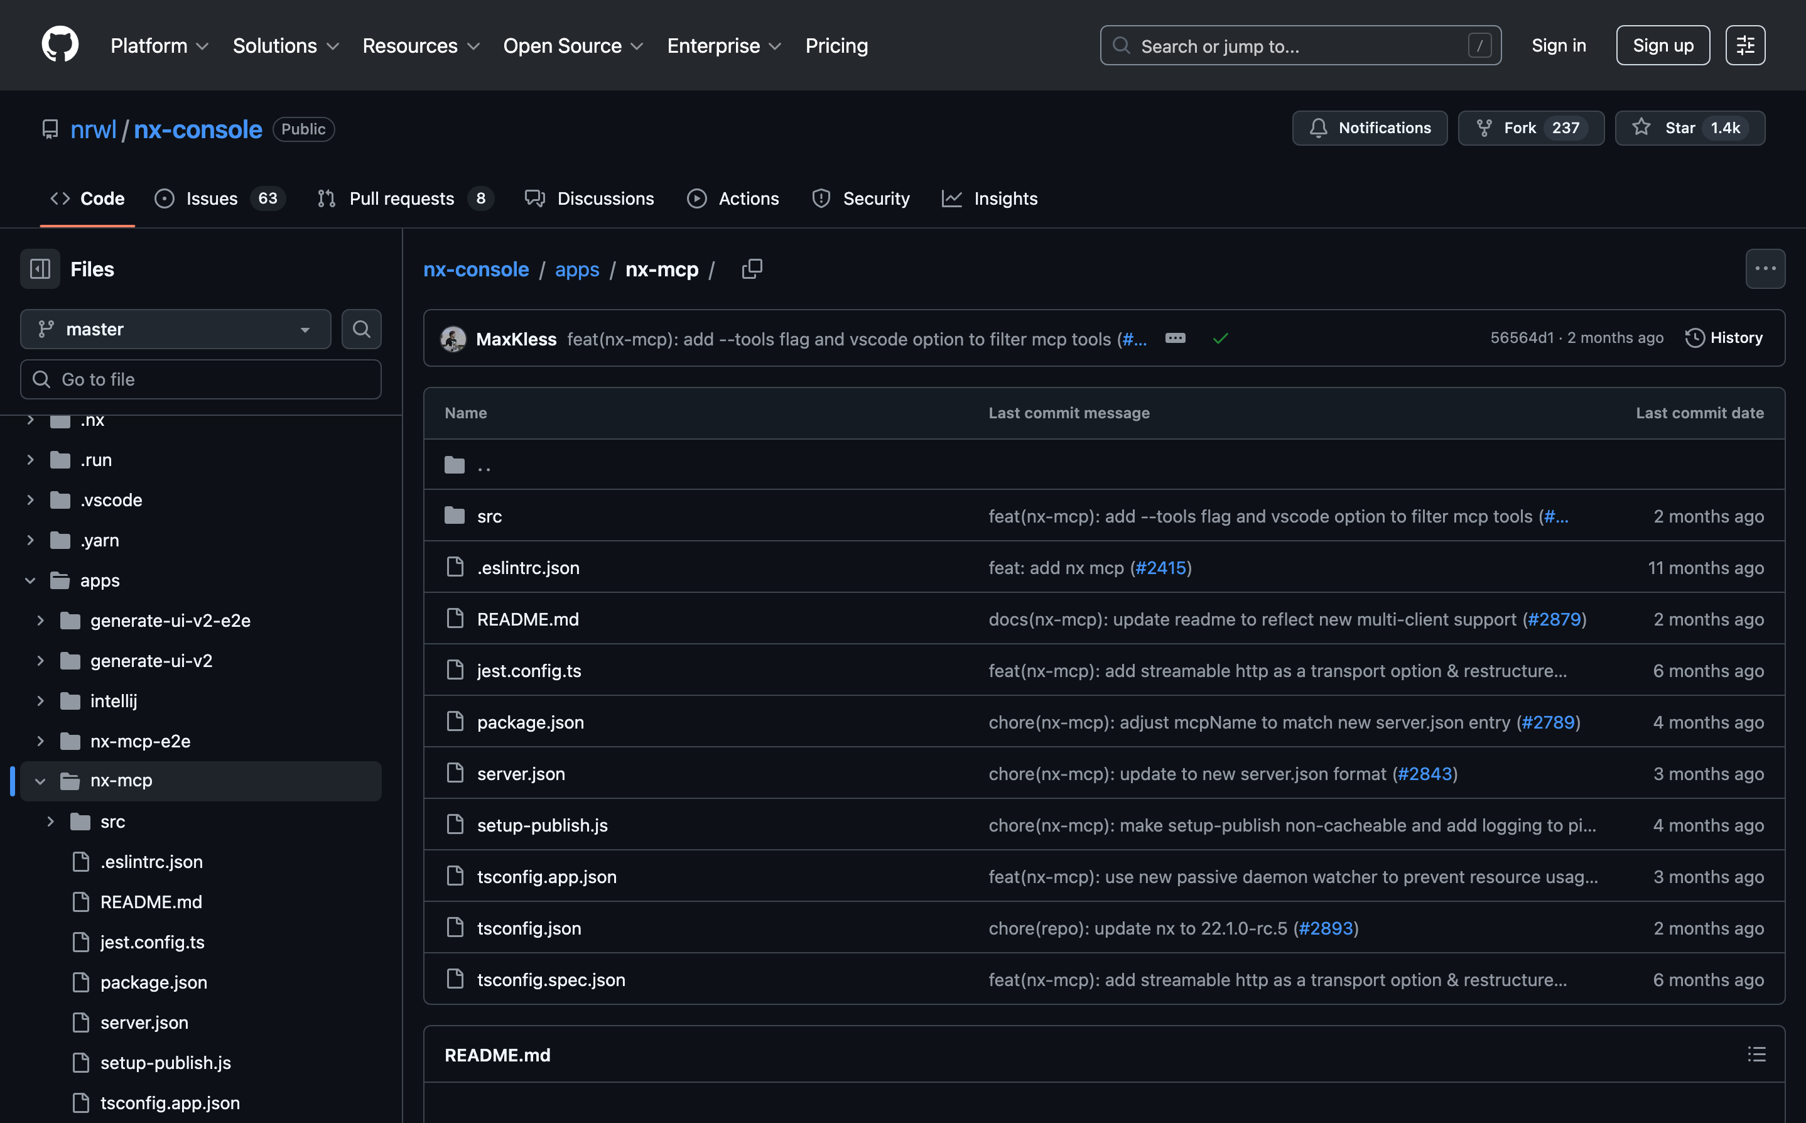The image size is (1806, 1123).
Task: Click the search files magnifier button
Action: click(361, 329)
